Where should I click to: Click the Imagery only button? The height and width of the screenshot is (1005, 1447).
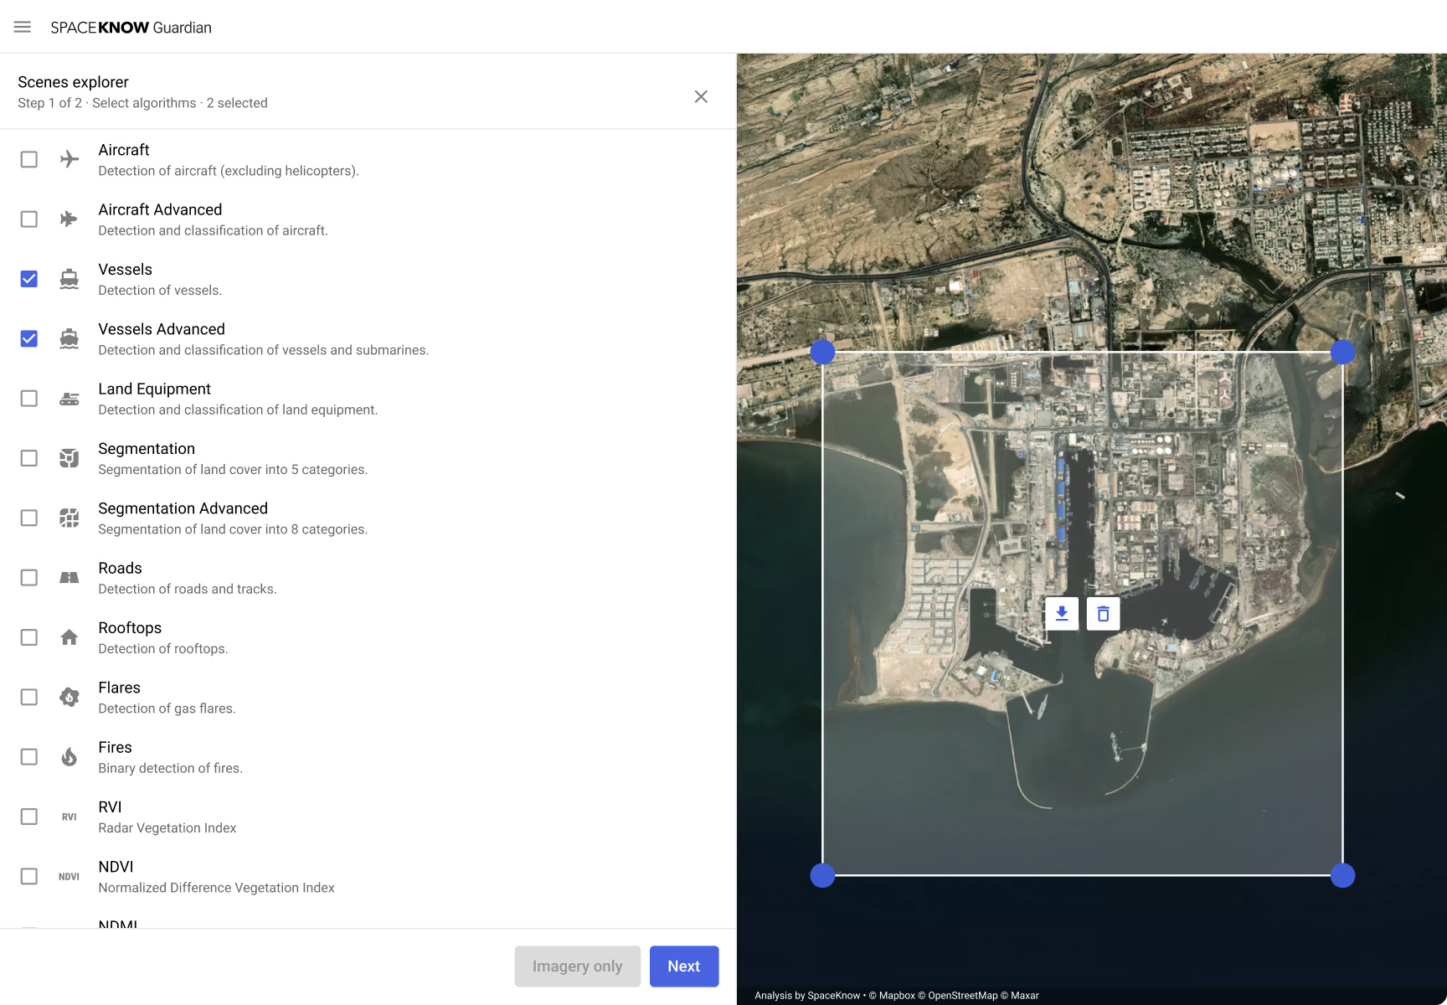(x=578, y=966)
